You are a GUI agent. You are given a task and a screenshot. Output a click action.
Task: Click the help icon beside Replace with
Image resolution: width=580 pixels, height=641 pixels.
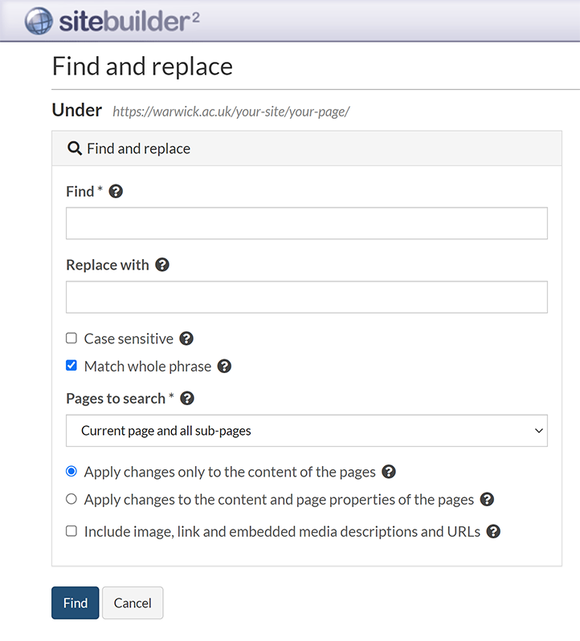pyautogui.click(x=162, y=265)
